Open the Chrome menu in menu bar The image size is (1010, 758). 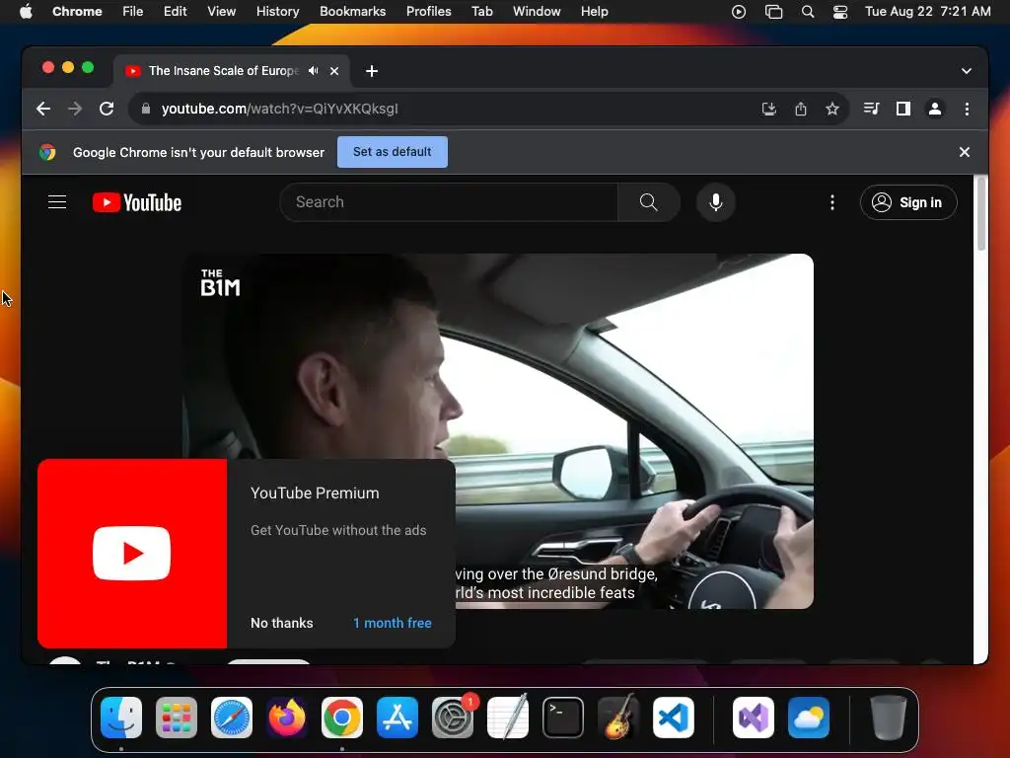[77, 12]
